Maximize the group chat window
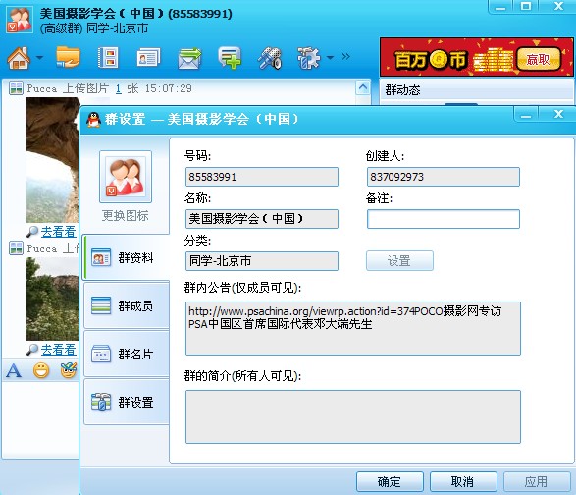Viewport: 576px width, 495px height. 526,7
